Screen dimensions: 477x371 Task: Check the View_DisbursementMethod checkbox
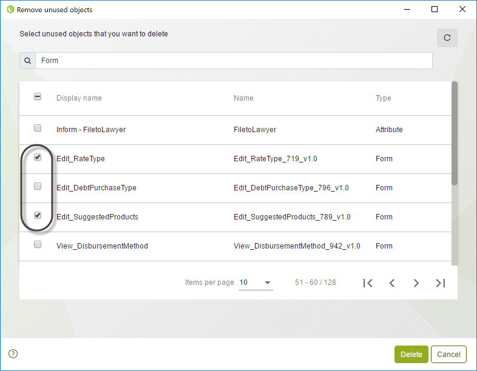click(x=38, y=244)
